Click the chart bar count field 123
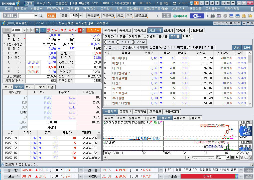254x180 pixels. click(221, 157)
